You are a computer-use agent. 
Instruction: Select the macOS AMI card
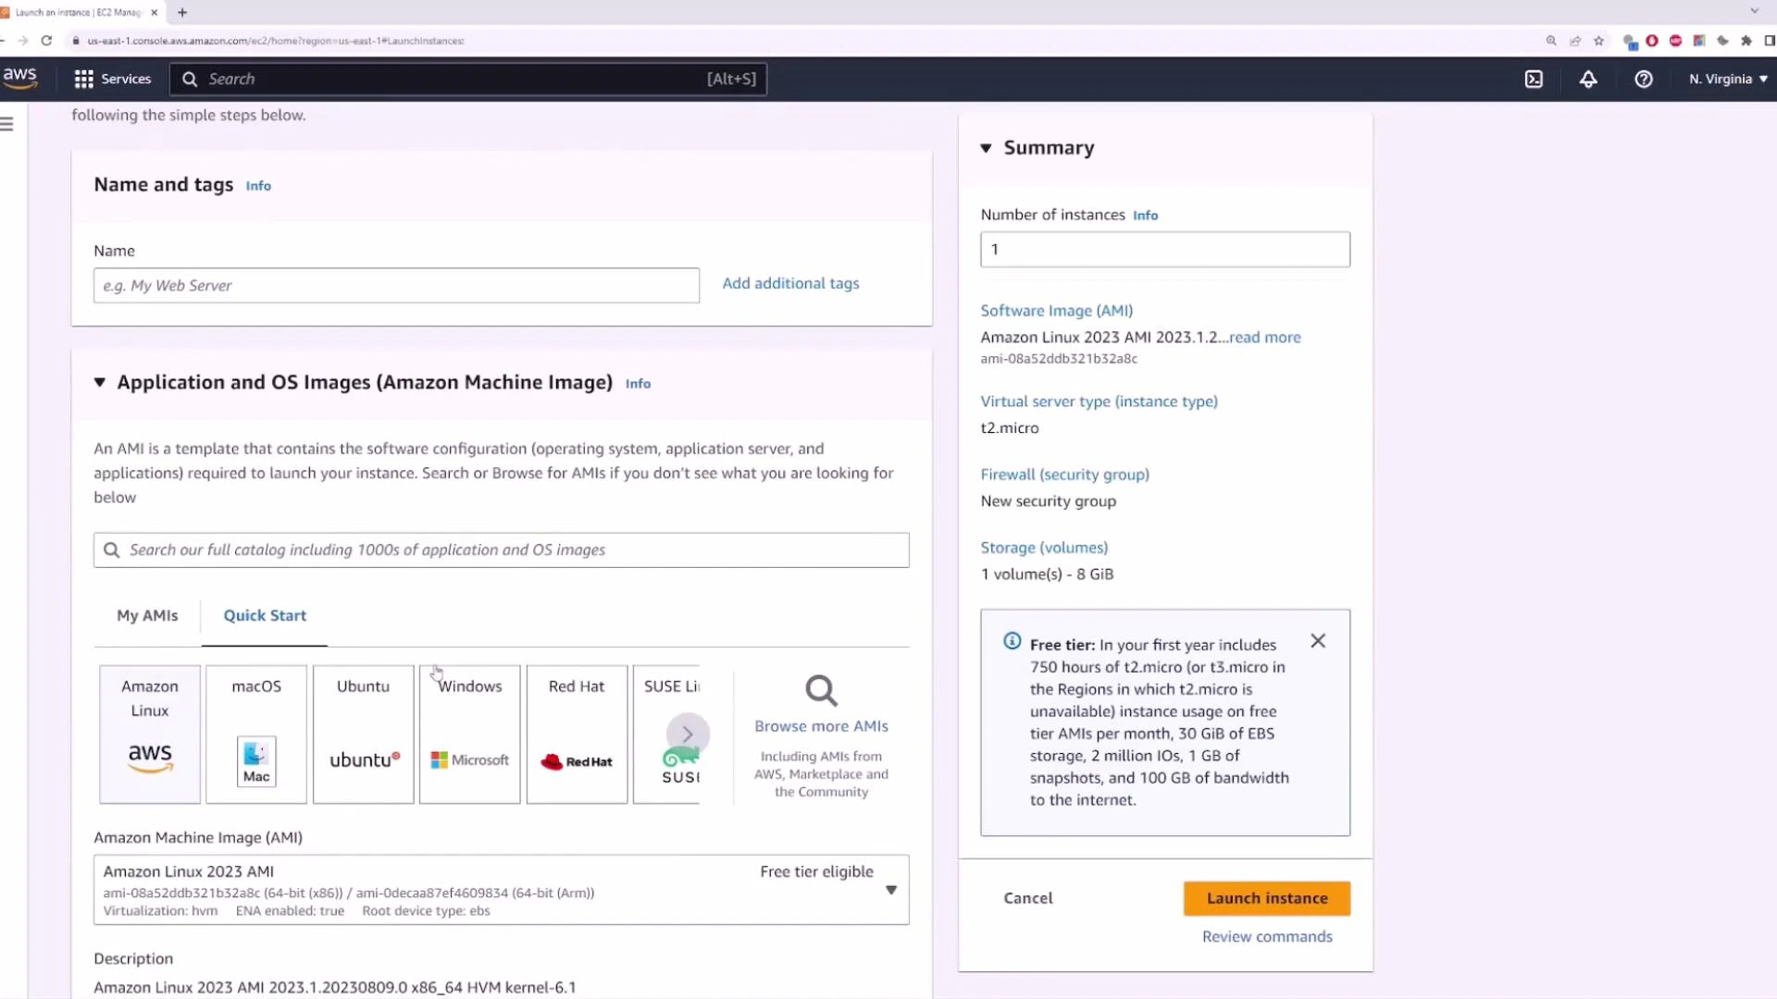pyautogui.click(x=255, y=734)
